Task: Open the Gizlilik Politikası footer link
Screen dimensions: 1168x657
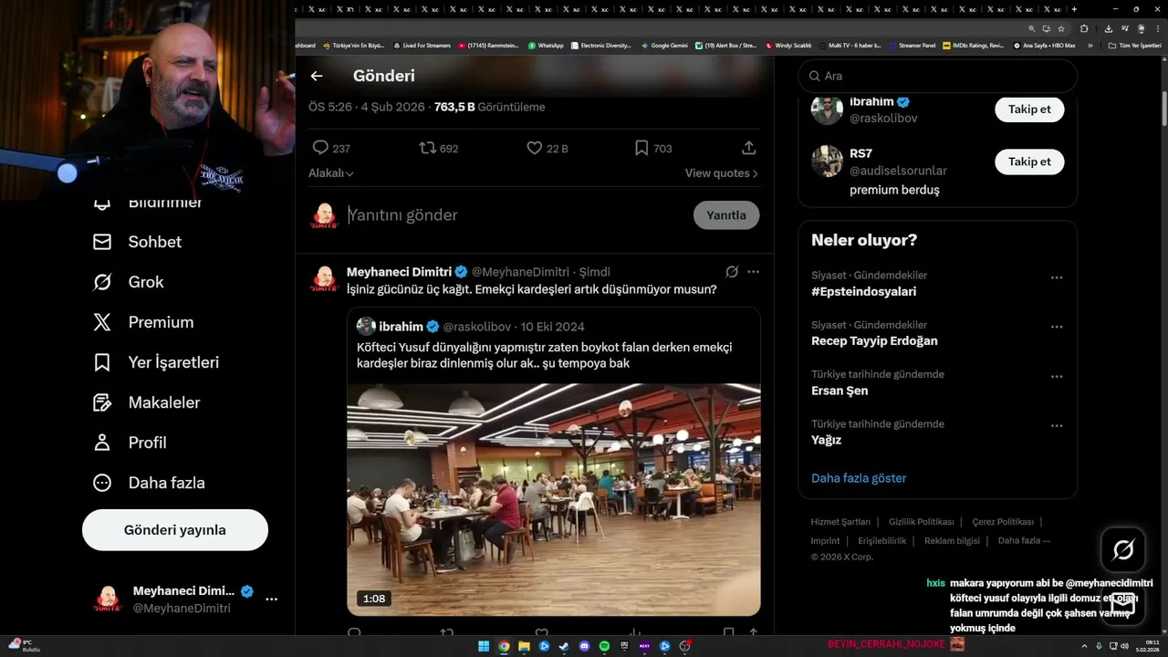Action: click(x=922, y=522)
